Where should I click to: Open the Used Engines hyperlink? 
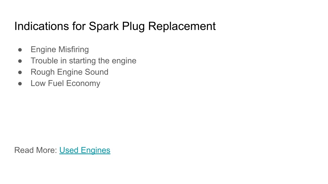(x=85, y=150)
